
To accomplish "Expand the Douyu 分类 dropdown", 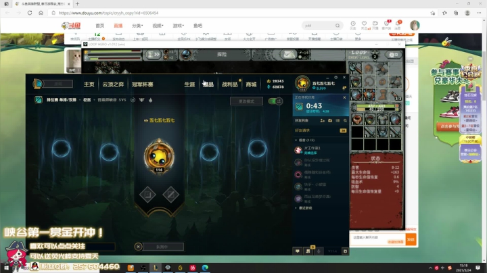I will (137, 26).
